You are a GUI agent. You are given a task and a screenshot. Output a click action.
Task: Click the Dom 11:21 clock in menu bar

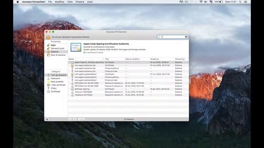(231, 2)
